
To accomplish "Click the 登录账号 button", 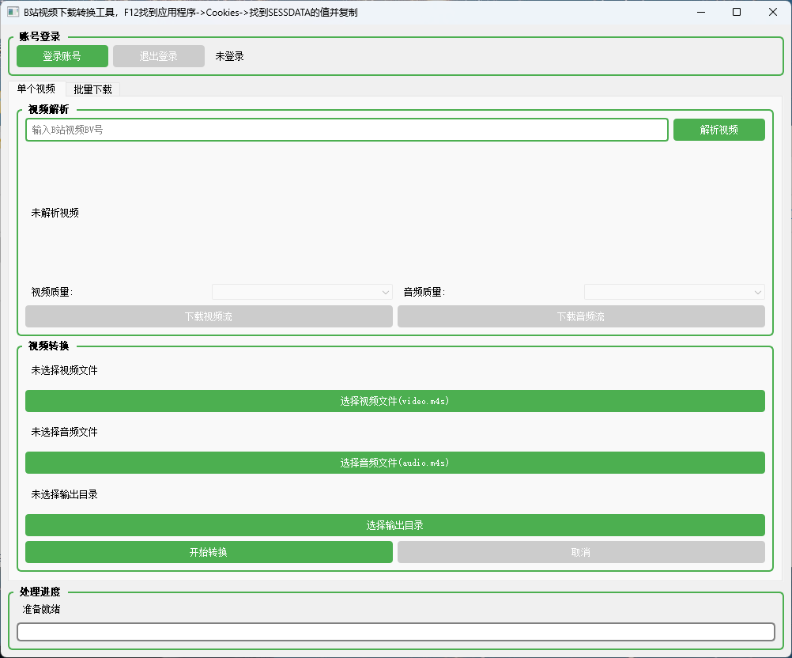I will point(62,56).
